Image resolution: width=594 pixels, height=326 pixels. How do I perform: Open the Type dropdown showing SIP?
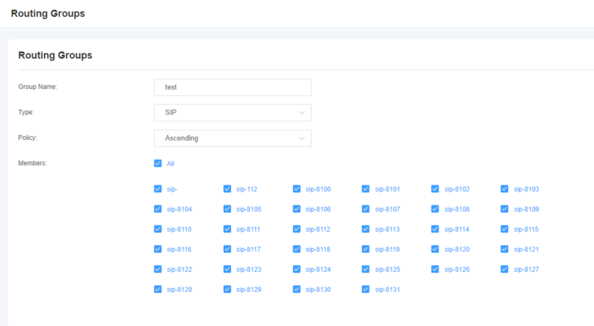[x=232, y=113]
